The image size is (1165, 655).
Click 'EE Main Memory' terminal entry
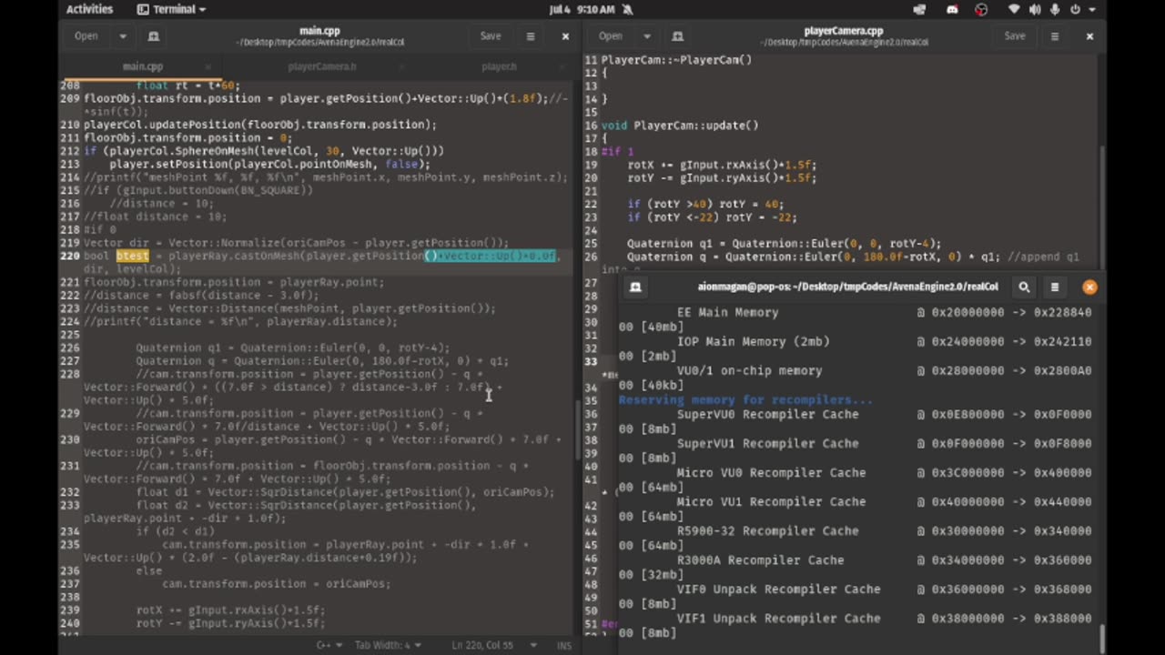tap(727, 312)
